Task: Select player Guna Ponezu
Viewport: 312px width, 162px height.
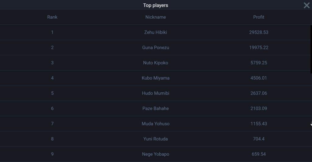Action: (155, 47)
